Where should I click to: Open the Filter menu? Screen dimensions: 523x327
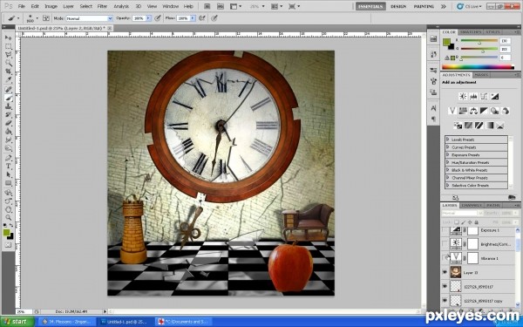pos(102,6)
